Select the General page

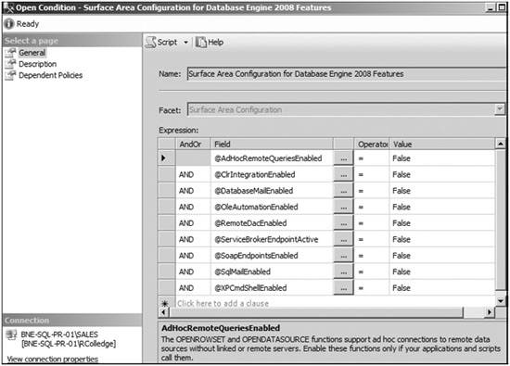coord(32,53)
